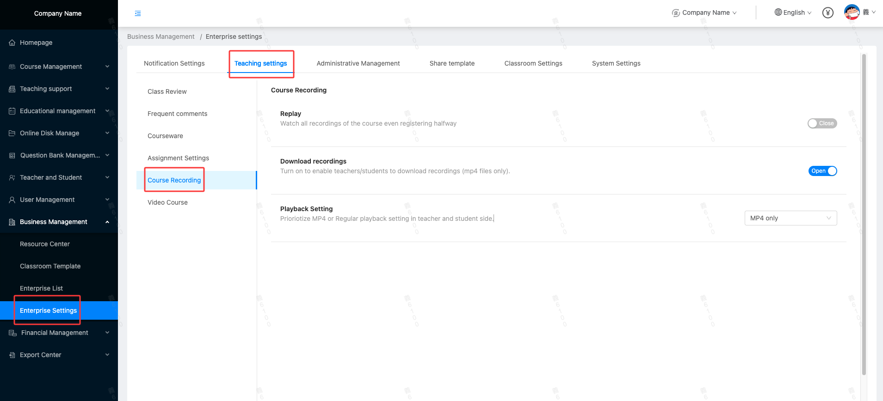Image resolution: width=883 pixels, height=401 pixels.
Task: Open the MP4 only playback dropdown
Action: coord(790,218)
